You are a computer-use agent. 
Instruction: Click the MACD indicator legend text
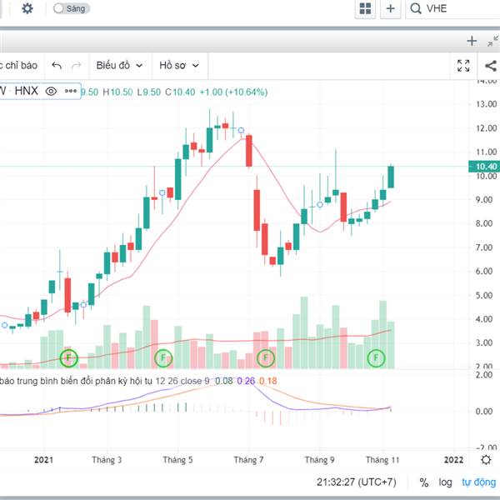105,381
